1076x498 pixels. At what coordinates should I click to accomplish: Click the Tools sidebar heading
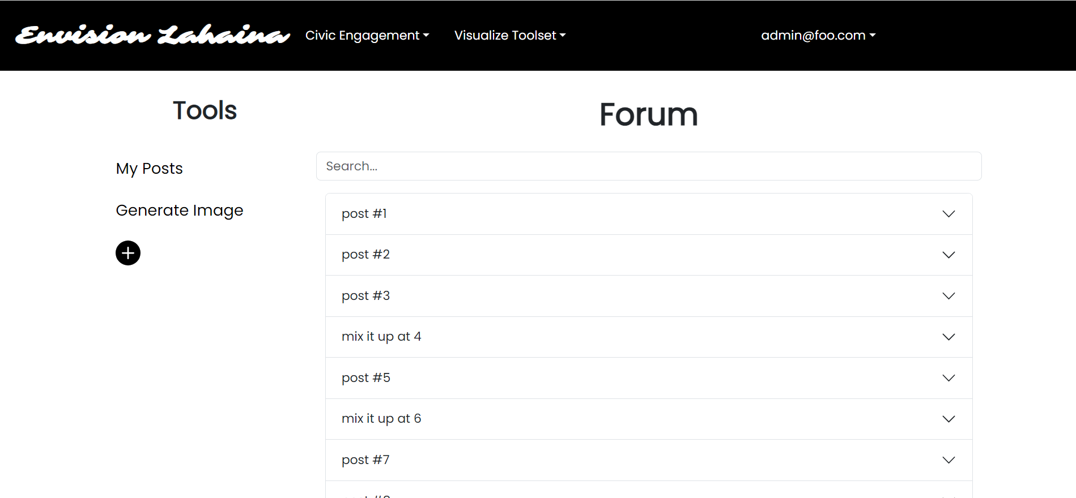coord(205,110)
